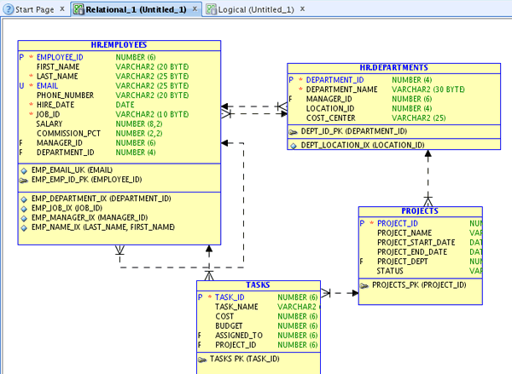512x374 pixels.
Task: Select the HR.EMPLOYEES table header
Action: click(x=119, y=45)
